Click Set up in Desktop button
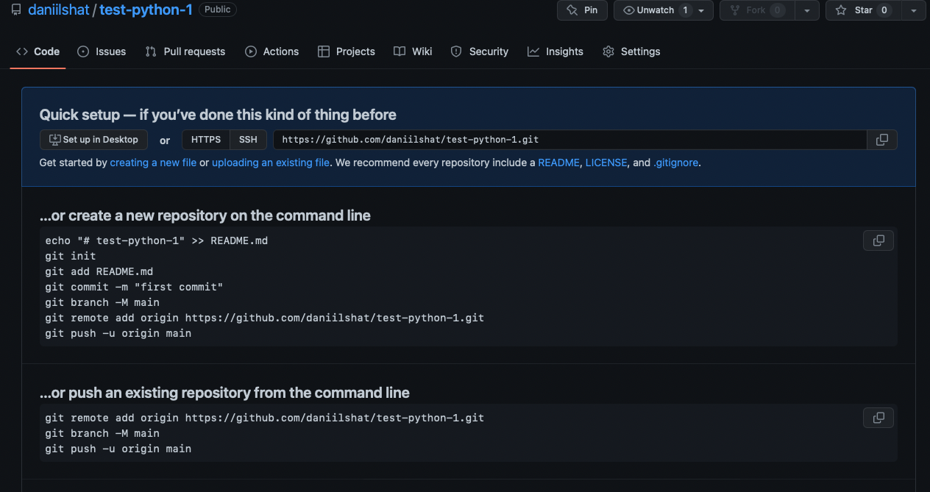930x492 pixels. coord(93,140)
